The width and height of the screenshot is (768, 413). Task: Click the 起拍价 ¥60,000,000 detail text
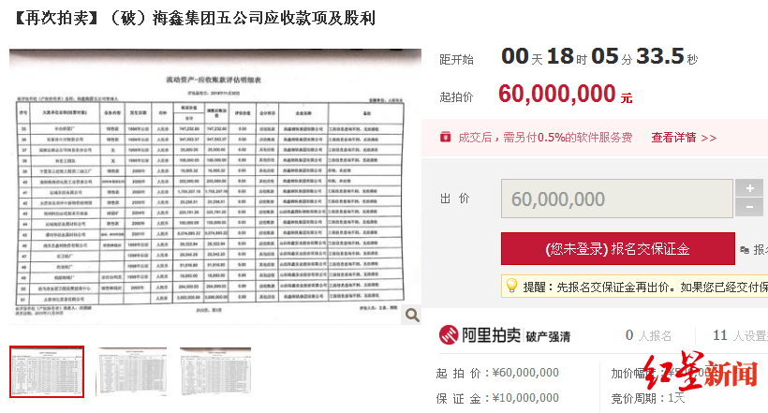[x=497, y=373]
